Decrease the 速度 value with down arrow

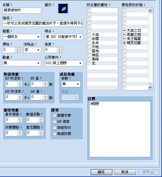click(59, 51)
